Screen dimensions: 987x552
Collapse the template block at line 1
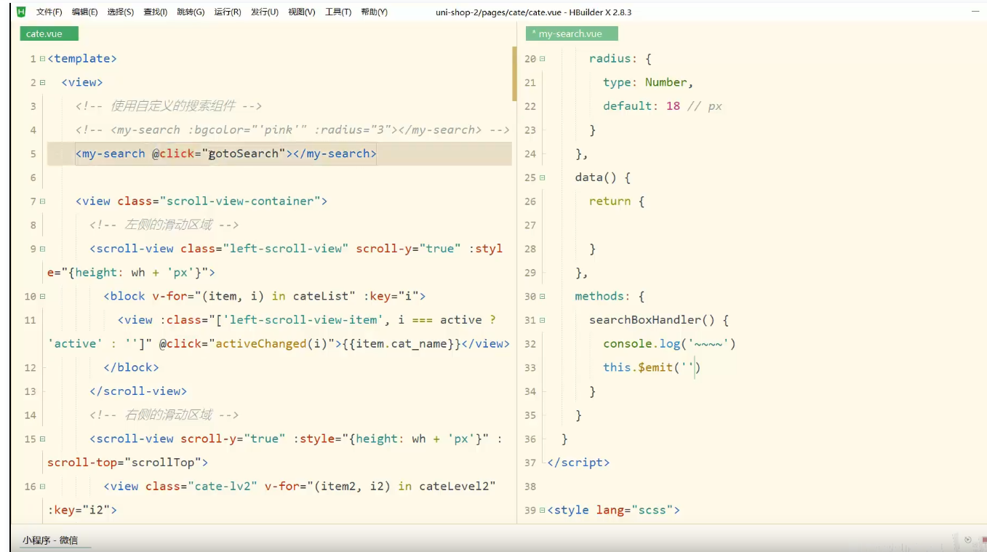coord(42,59)
